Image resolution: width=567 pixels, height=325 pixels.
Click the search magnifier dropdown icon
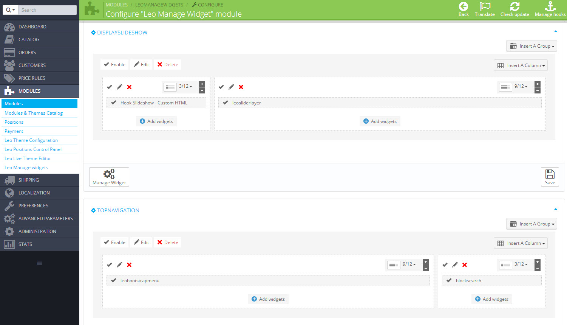11,10
